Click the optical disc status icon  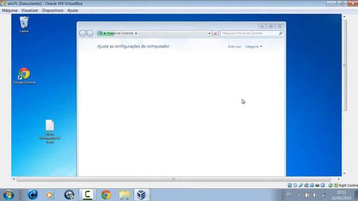[295, 185]
